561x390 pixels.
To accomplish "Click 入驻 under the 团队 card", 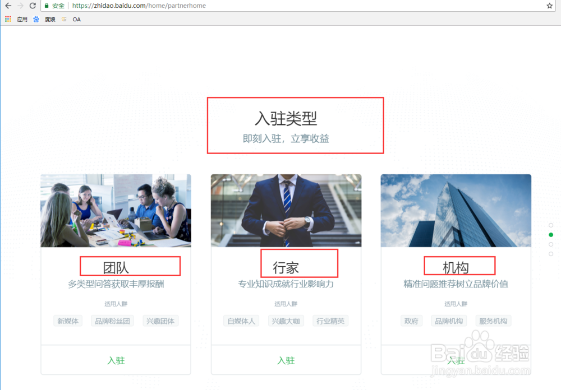I will (116, 360).
